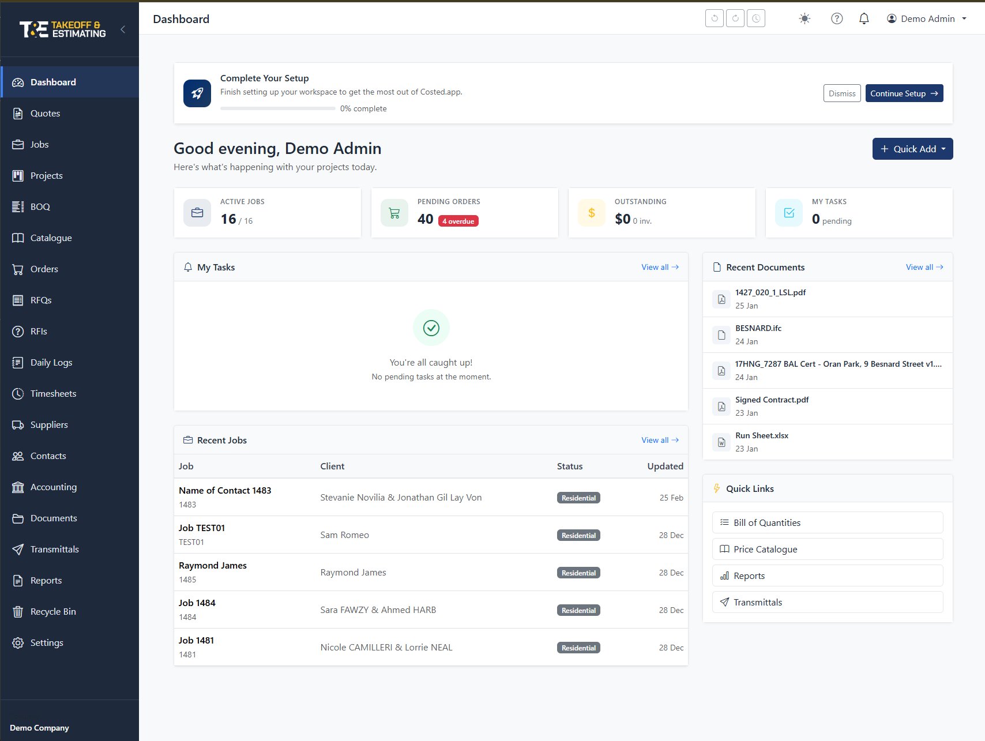The image size is (985, 741).
Task: Open the Demo Admin user dropdown
Action: click(927, 18)
